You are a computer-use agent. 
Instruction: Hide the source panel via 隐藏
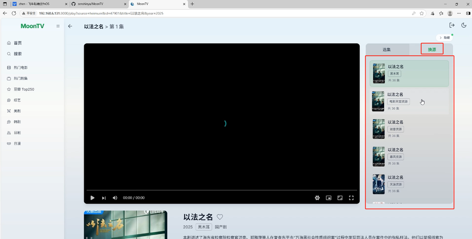coord(444,37)
